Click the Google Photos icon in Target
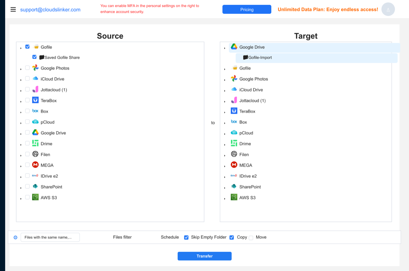Image resolution: width=409 pixels, height=271 pixels. pos(234,79)
